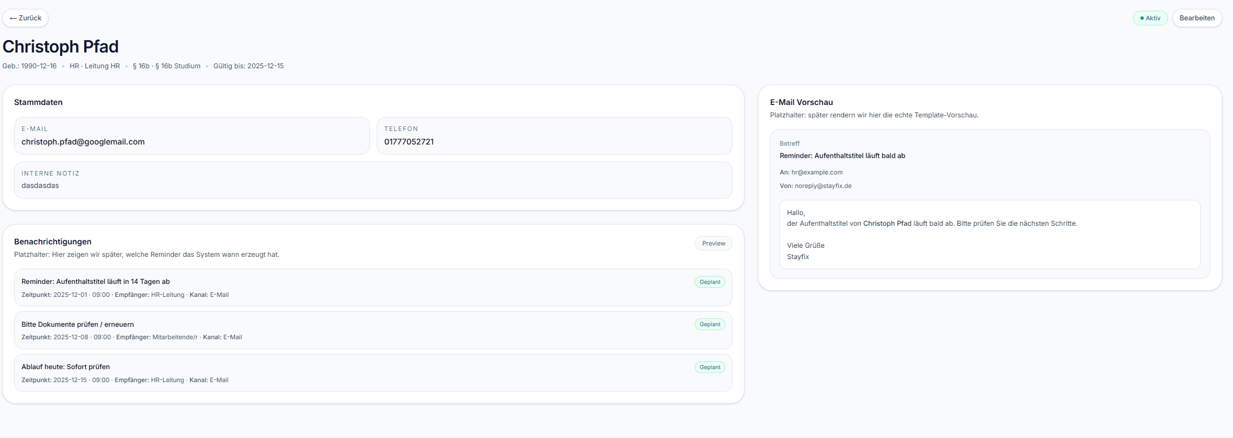
Task: Click the Interne Notiz field
Action: [x=373, y=180]
